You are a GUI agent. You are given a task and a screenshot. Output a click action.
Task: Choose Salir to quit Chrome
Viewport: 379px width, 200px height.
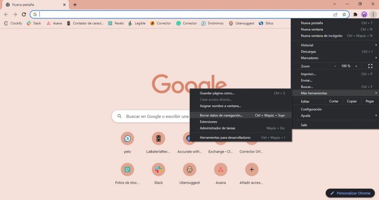(335, 125)
